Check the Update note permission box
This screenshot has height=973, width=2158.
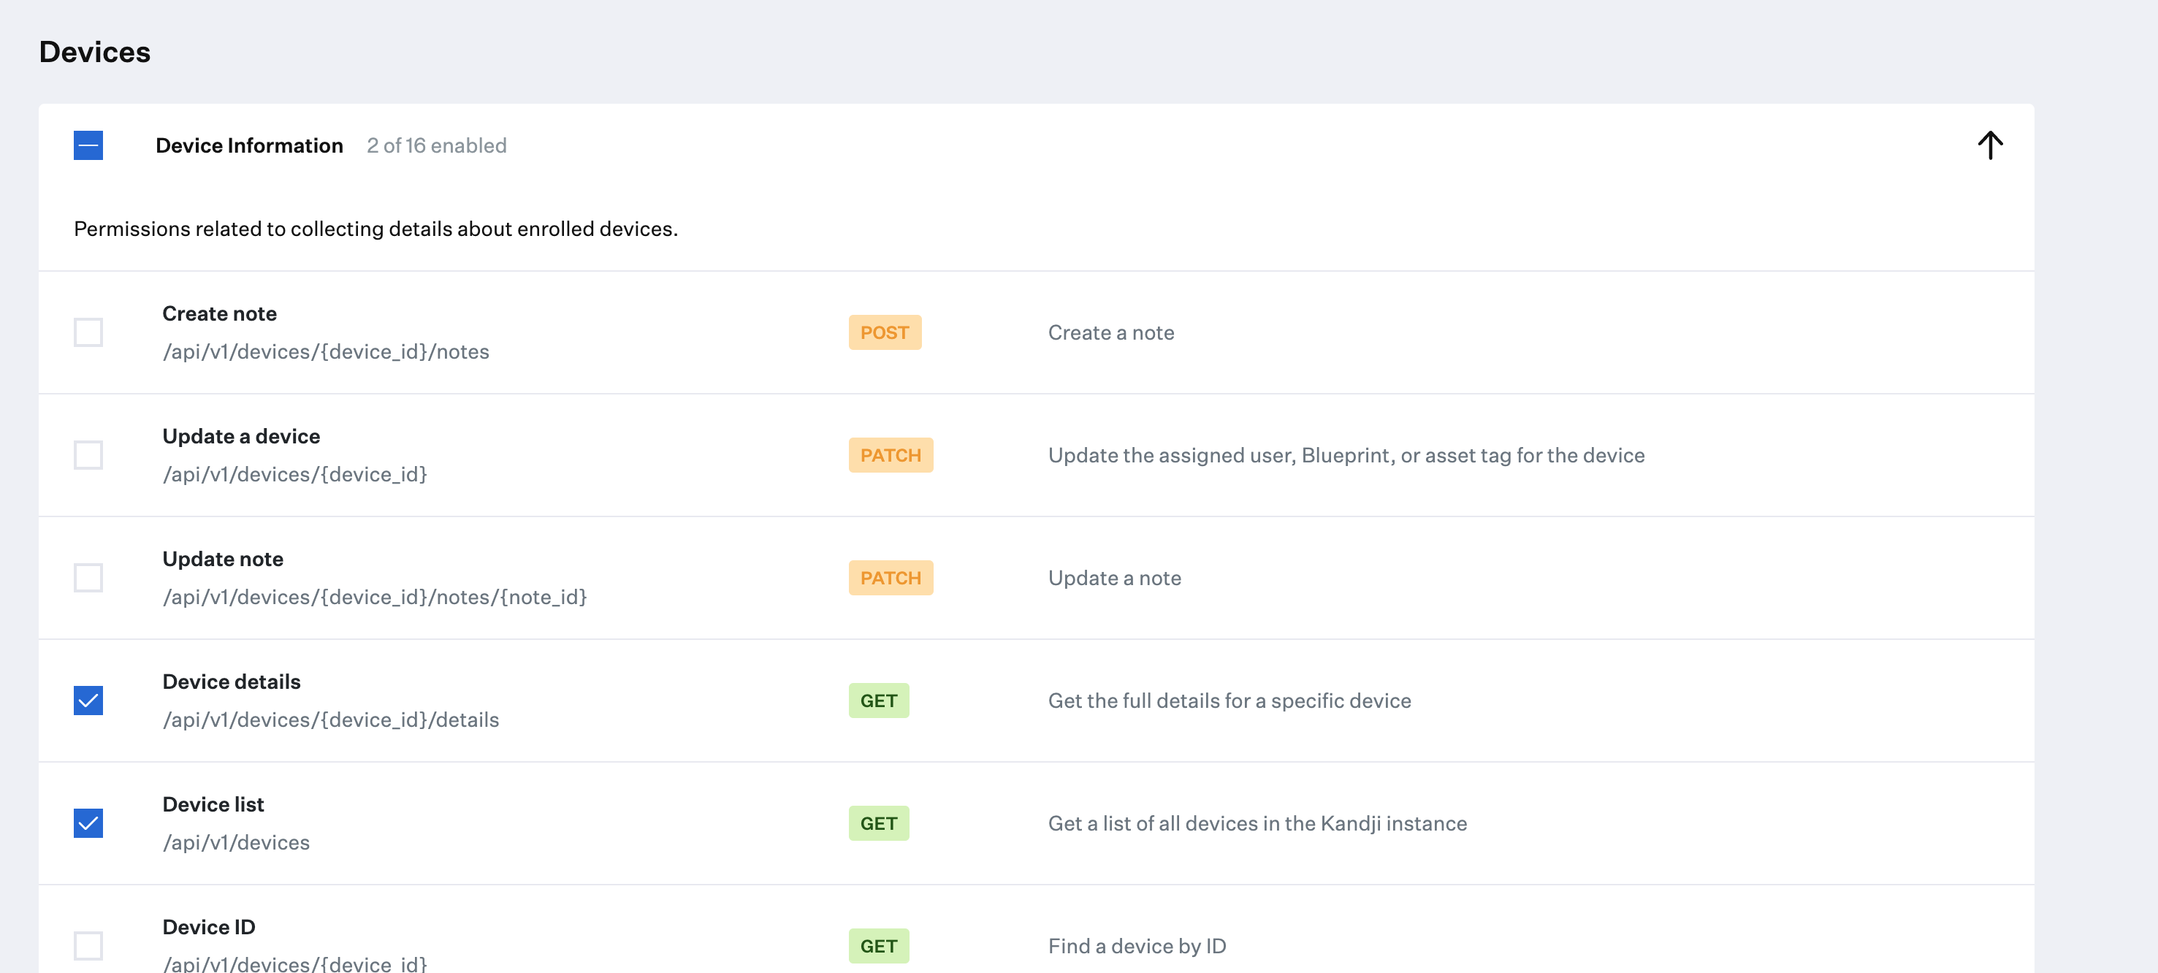pyautogui.click(x=88, y=578)
